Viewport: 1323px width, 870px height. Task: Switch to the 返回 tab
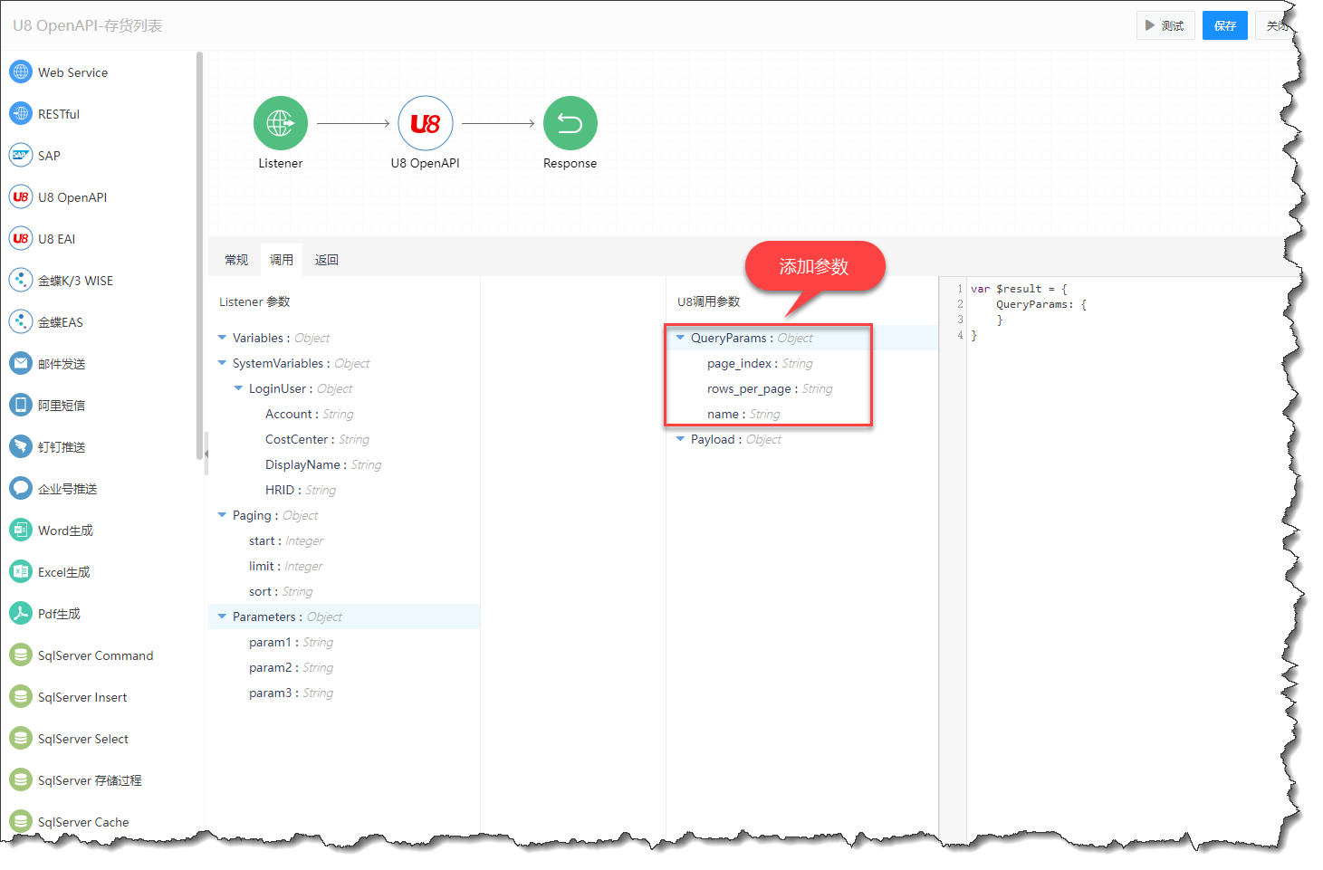pos(327,260)
